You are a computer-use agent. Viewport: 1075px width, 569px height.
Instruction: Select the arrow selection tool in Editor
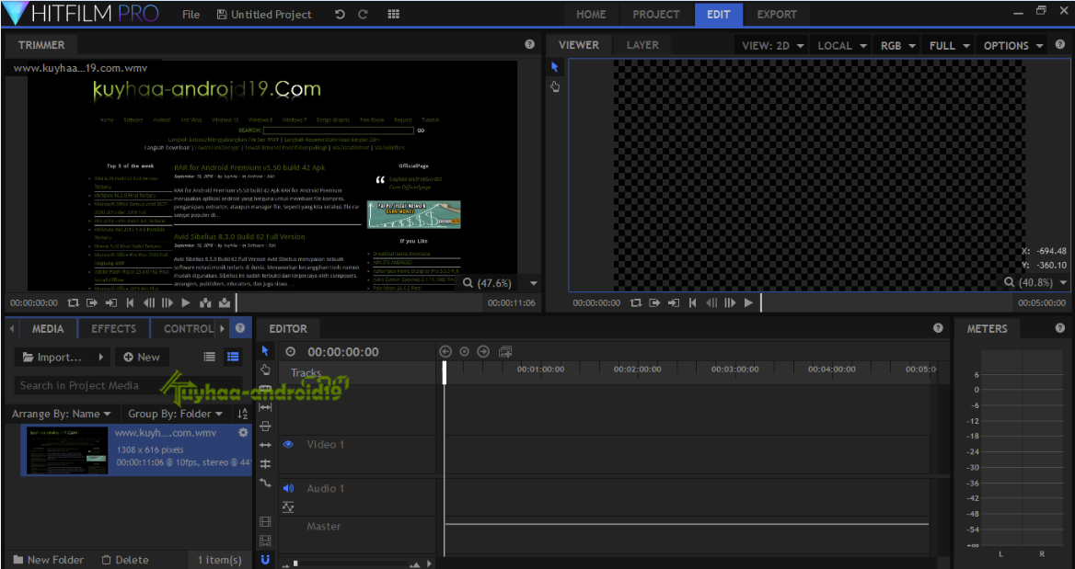265,350
